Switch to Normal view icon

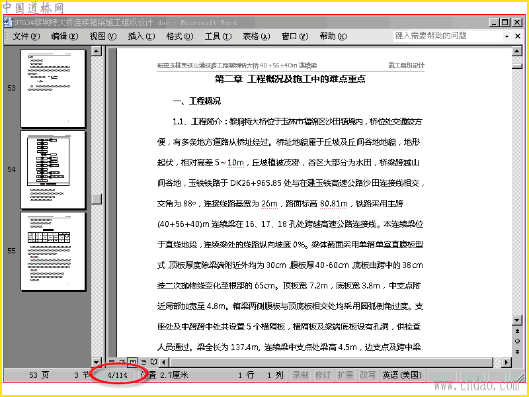click(112, 362)
